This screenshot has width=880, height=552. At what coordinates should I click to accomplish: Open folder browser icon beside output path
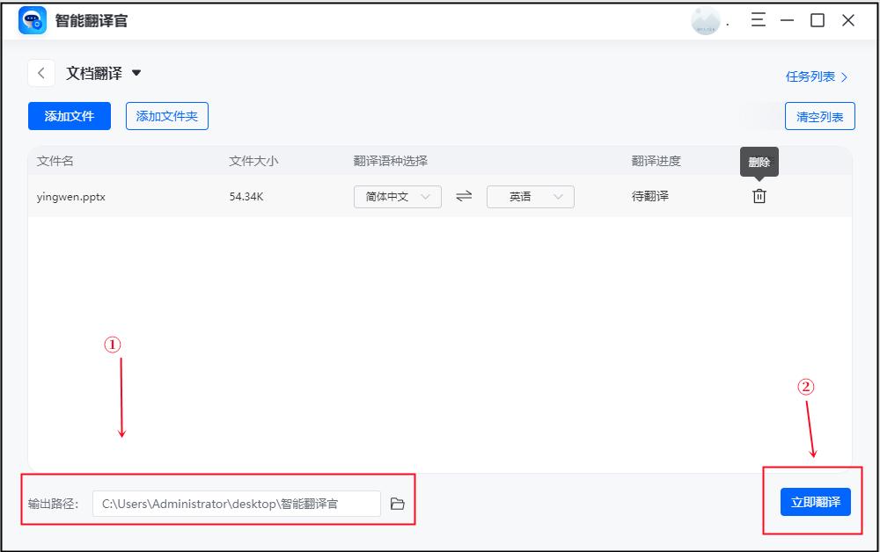click(398, 503)
